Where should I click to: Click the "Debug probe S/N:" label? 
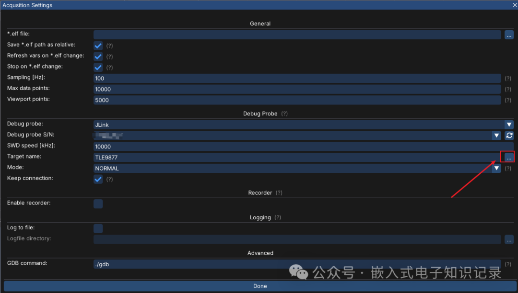[x=31, y=135]
